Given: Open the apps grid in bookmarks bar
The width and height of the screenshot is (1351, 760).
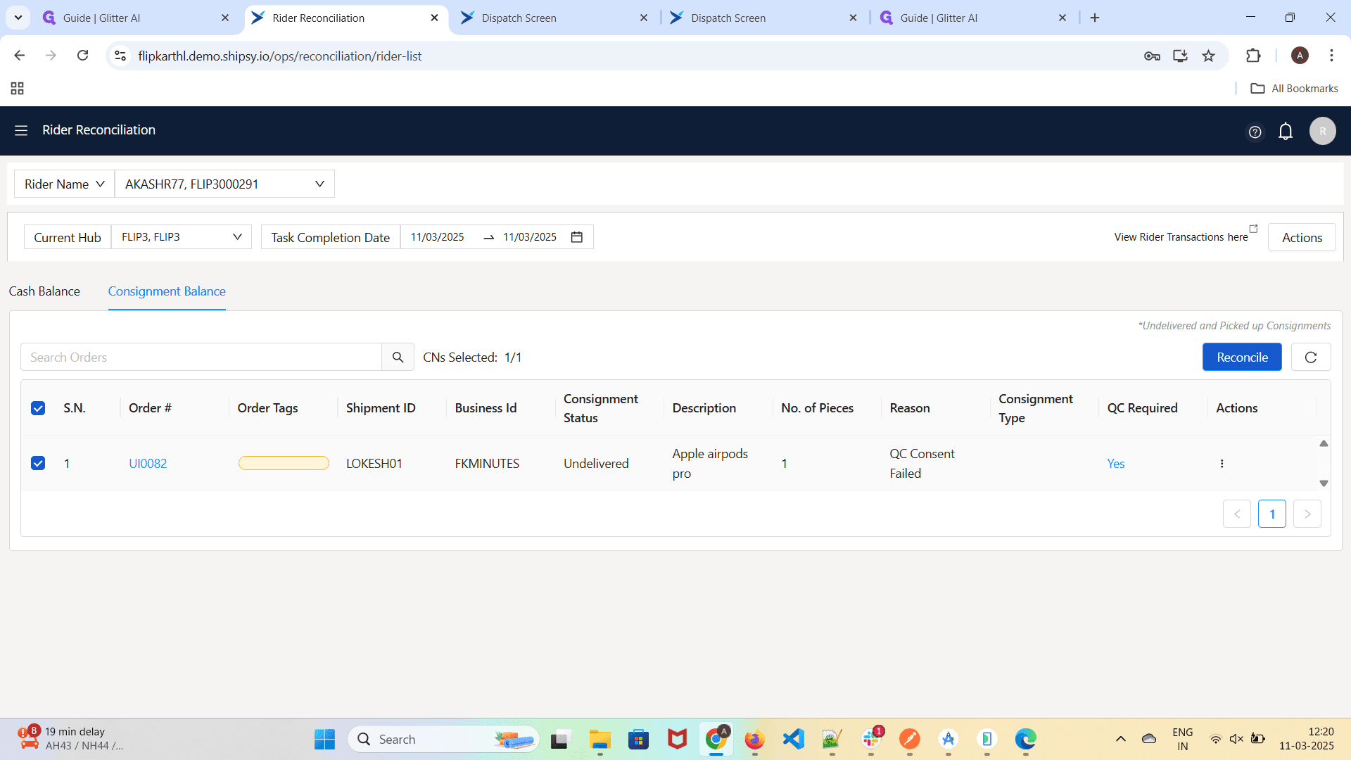Looking at the screenshot, I should click(18, 88).
